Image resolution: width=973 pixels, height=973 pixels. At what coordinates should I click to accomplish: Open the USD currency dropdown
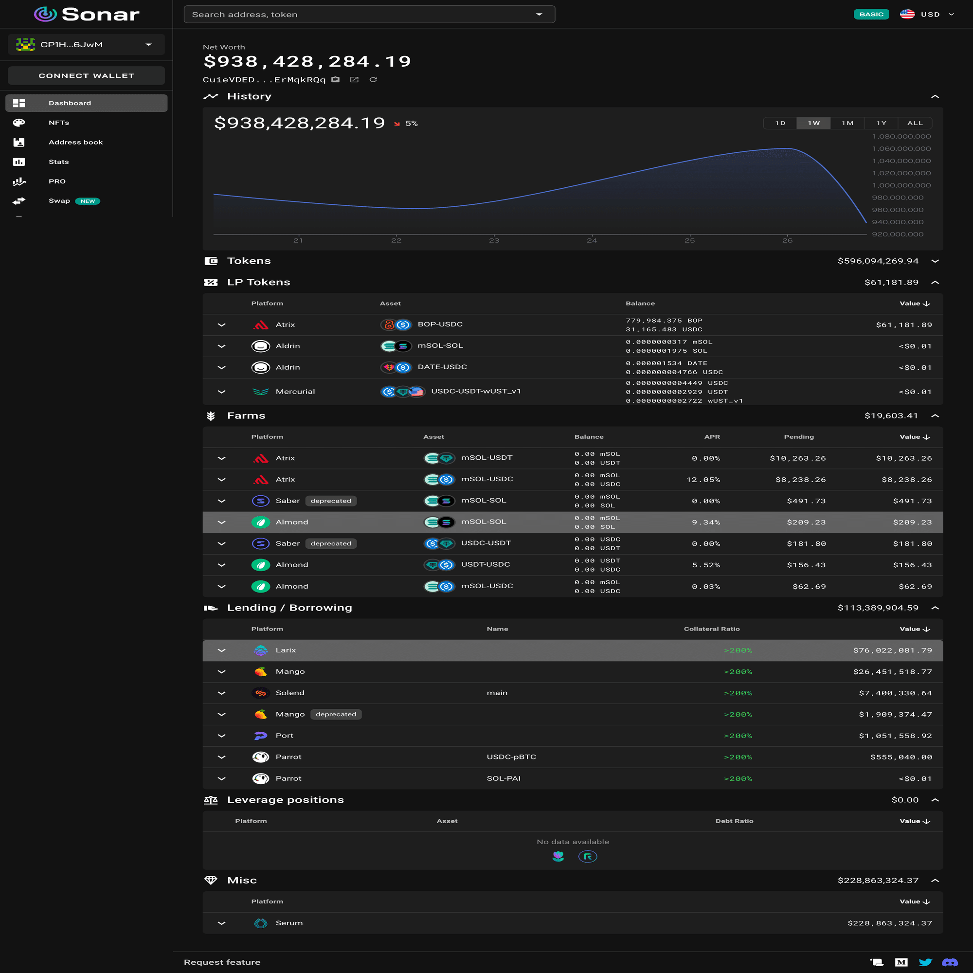point(930,14)
